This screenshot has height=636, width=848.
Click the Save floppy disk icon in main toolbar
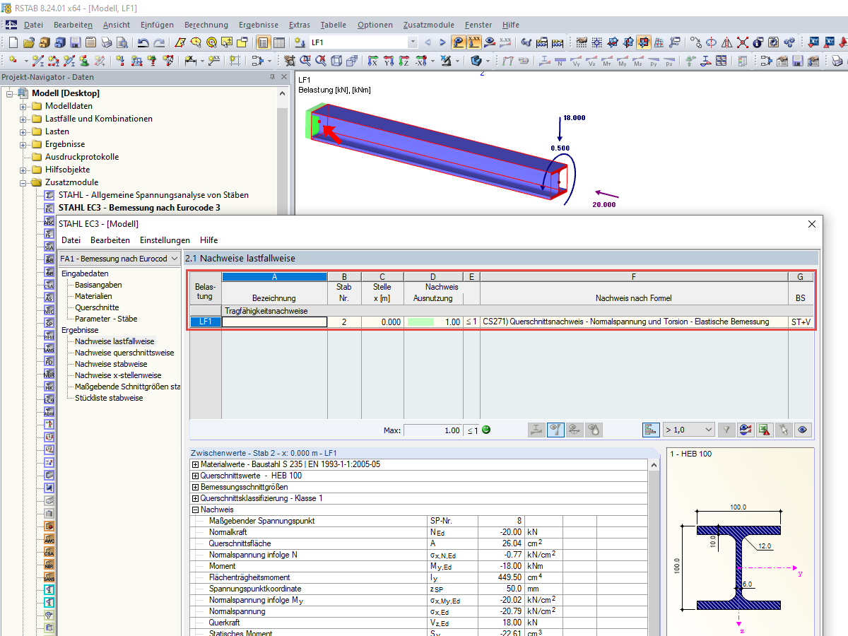click(76, 42)
